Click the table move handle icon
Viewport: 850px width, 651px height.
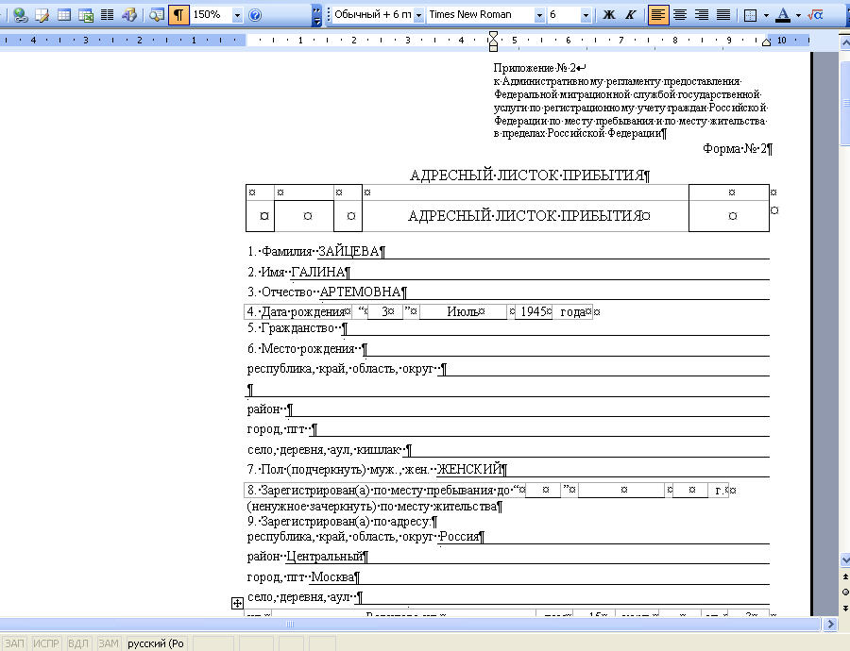pos(237,603)
